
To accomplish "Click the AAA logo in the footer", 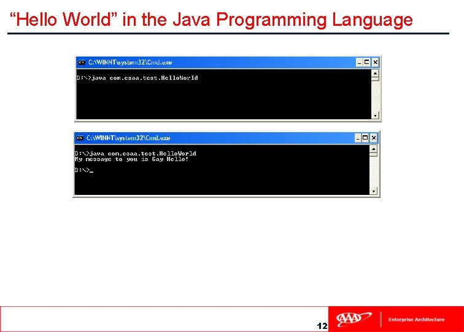I will tap(354, 319).
